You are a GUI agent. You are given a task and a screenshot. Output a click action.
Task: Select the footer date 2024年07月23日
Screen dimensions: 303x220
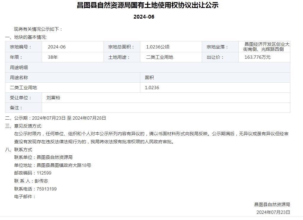[273, 212]
